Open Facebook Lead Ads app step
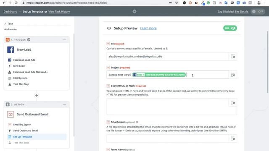 coord(24,60)
